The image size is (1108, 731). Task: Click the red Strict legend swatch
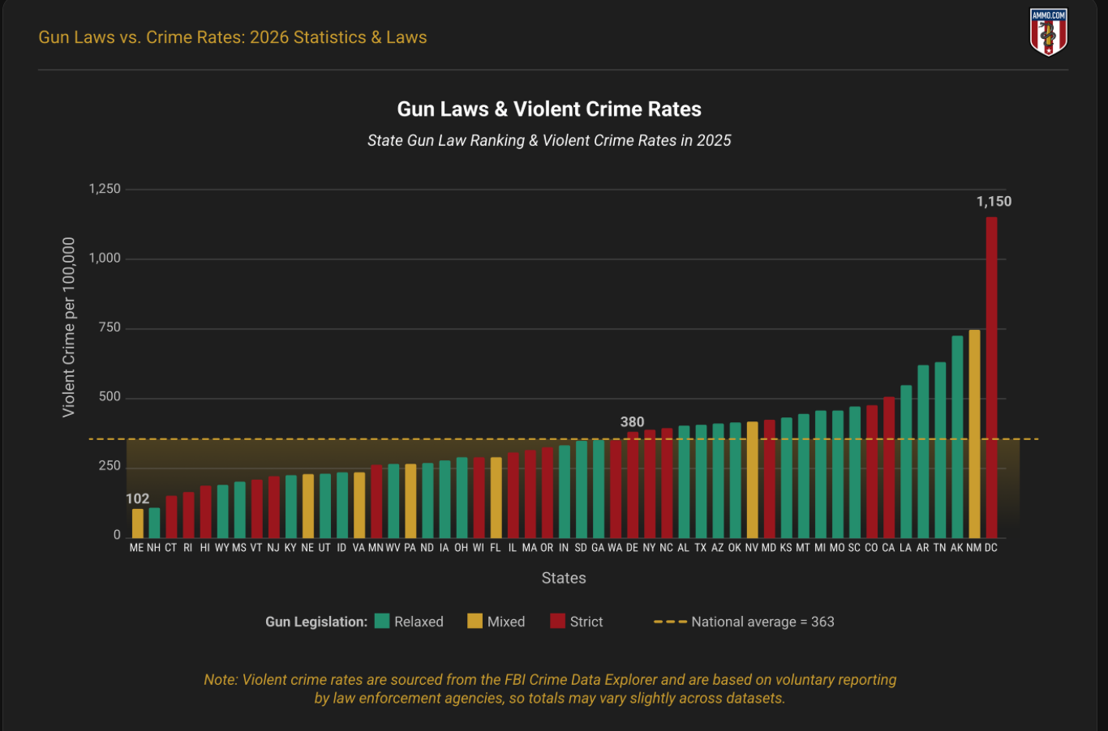557,622
